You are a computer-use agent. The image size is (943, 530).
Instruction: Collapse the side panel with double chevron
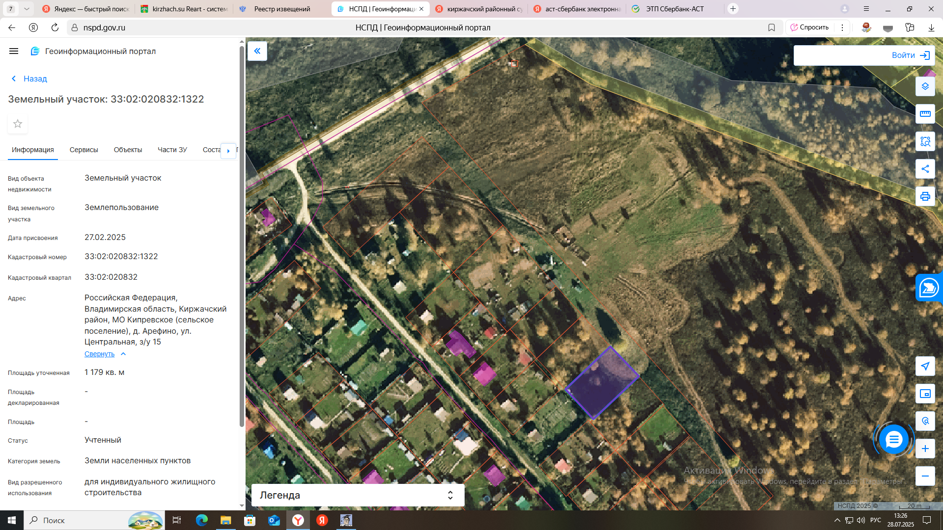point(257,51)
